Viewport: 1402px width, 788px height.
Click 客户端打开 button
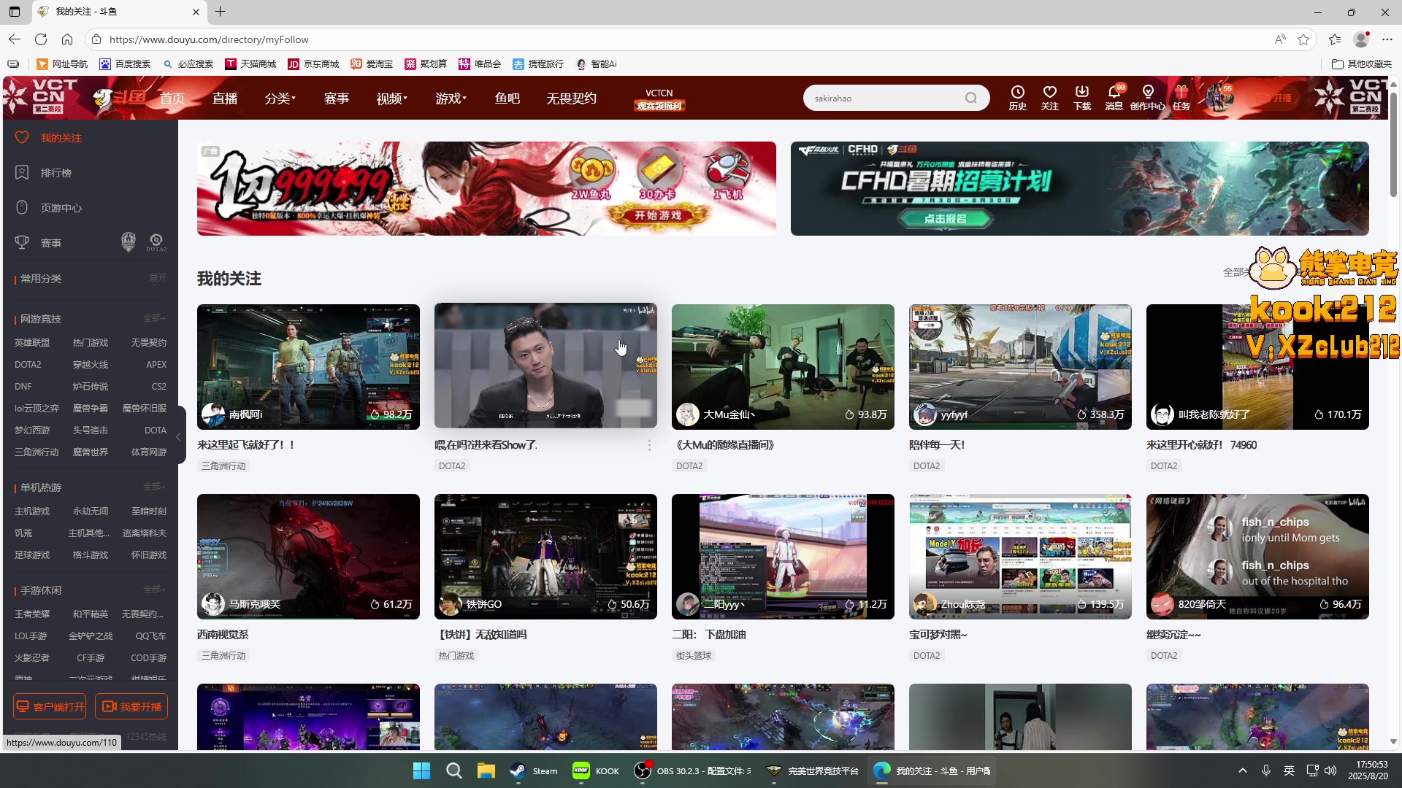click(x=50, y=706)
